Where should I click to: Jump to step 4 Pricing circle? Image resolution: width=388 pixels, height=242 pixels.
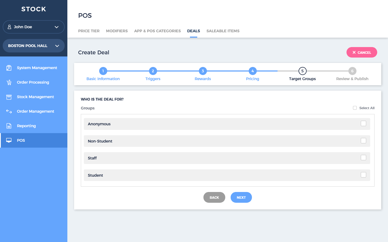coord(252,71)
